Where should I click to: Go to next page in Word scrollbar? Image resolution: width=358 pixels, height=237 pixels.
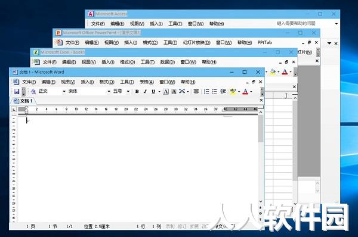point(261,219)
